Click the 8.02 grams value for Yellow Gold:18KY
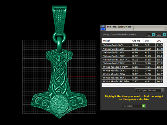The width and height of the screenshot is (167, 125). tap(135, 56)
